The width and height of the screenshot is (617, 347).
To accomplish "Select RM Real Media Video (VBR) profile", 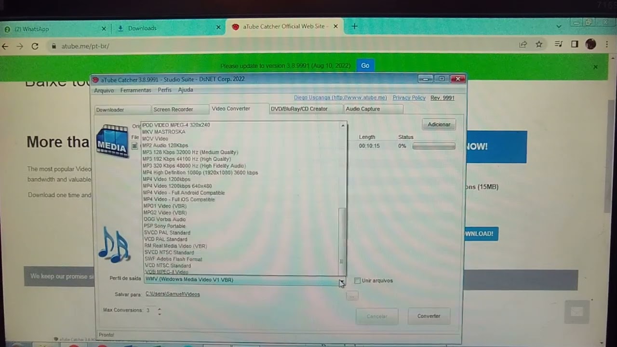I will [x=175, y=246].
